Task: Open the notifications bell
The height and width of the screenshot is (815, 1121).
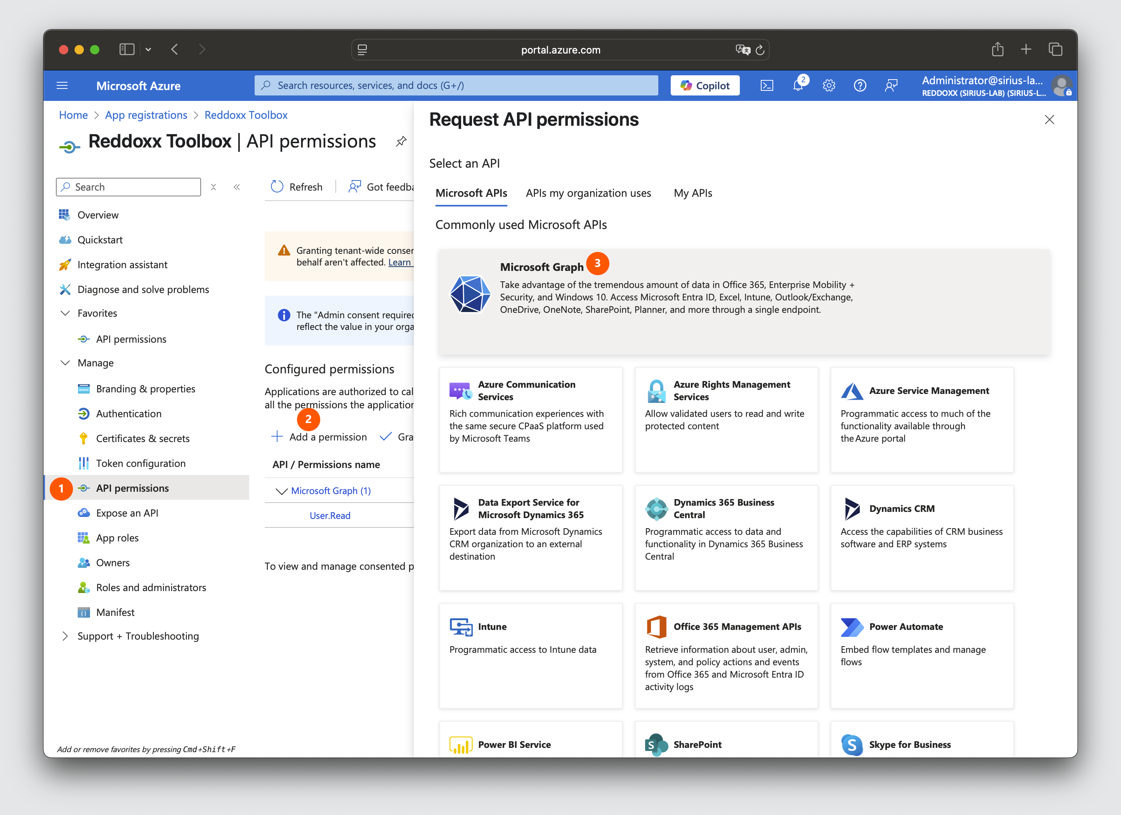Action: pyautogui.click(x=798, y=85)
